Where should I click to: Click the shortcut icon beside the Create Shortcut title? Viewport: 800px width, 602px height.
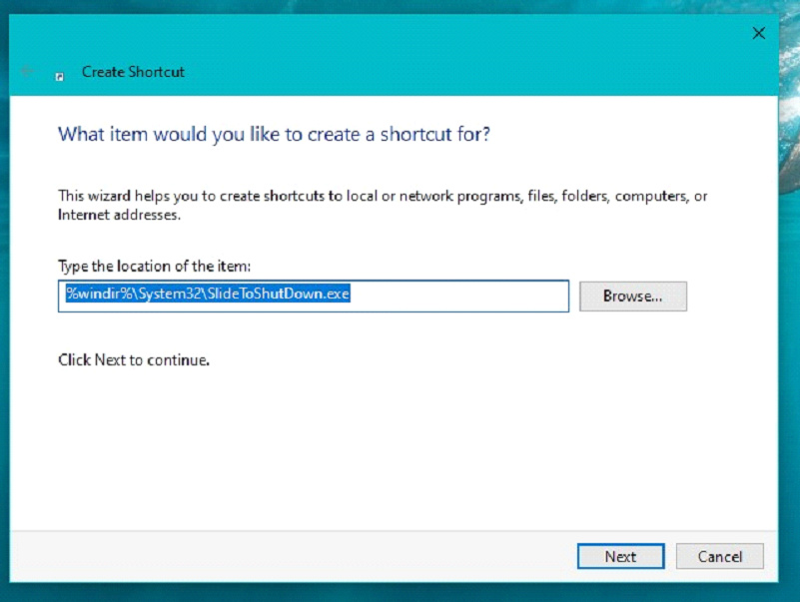(x=60, y=74)
